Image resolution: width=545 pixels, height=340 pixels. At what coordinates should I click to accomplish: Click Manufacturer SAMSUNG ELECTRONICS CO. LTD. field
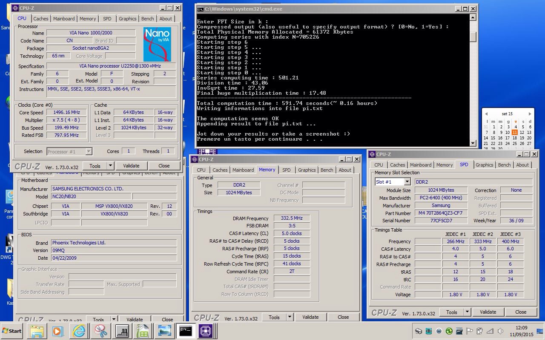coord(114,189)
